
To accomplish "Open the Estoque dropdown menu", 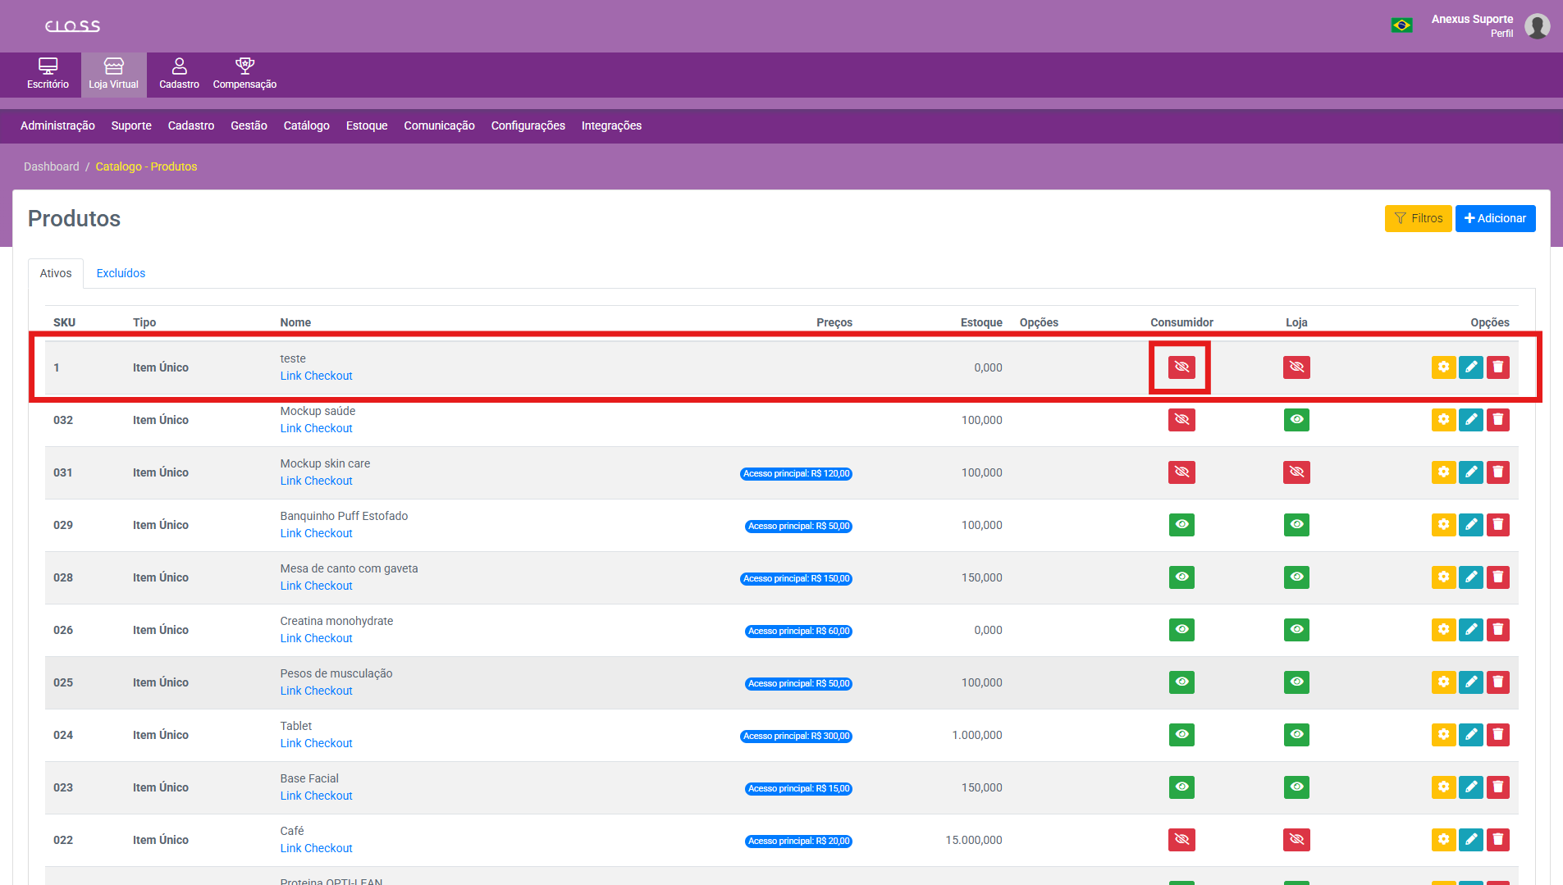I will [x=366, y=125].
